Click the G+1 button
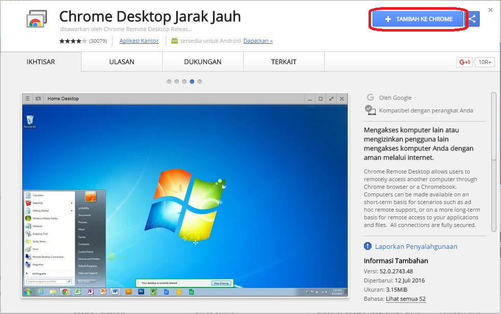The image size is (501, 314). coord(464,62)
